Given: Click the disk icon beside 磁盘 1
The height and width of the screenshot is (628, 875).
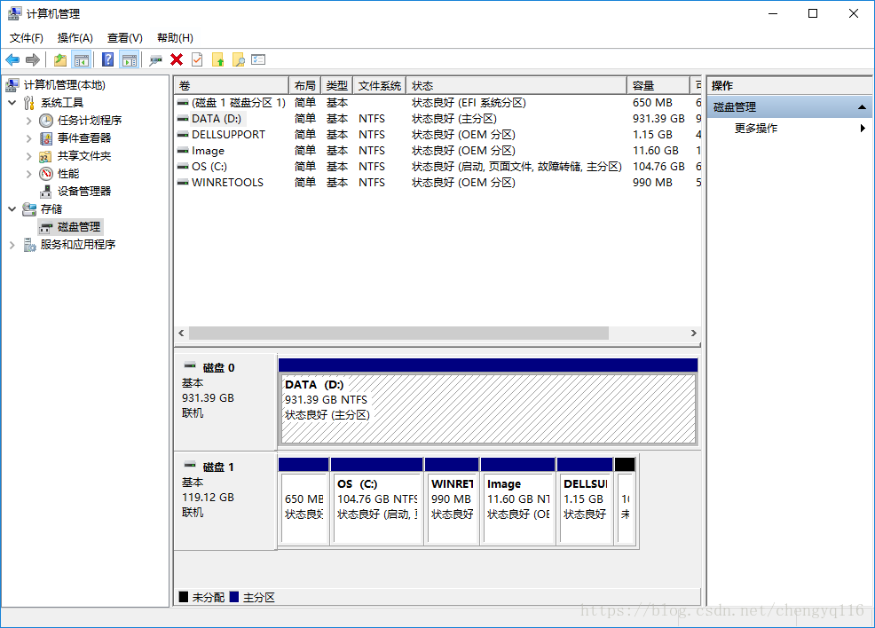Looking at the screenshot, I should pyautogui.click(x=190, y=465).
